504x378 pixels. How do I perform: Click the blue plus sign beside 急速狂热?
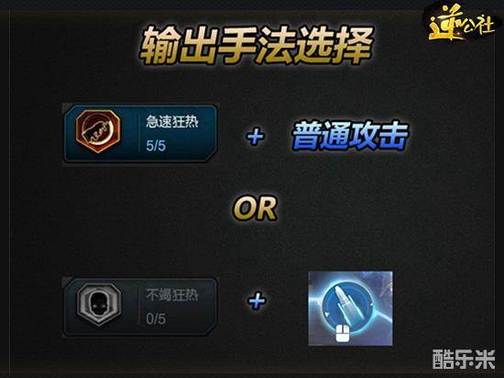click(256, 137)
